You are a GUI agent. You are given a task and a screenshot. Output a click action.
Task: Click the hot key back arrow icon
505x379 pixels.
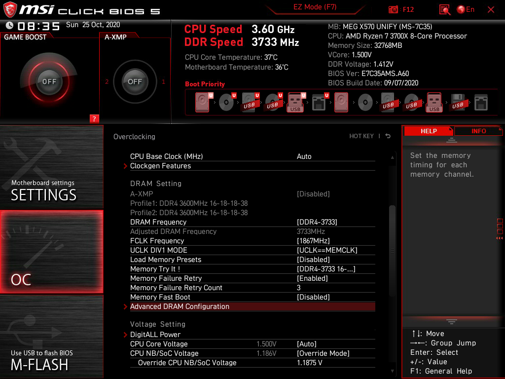[x=388, y=136]
